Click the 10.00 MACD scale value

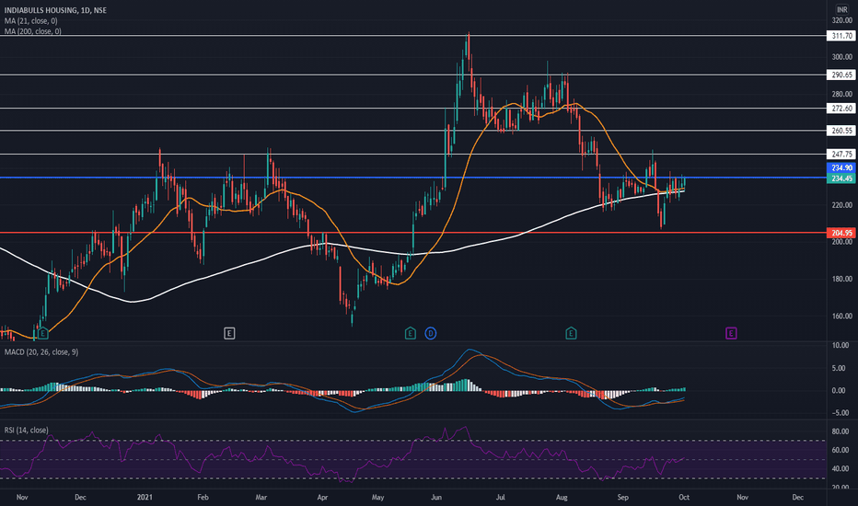[x=841, y=345]
